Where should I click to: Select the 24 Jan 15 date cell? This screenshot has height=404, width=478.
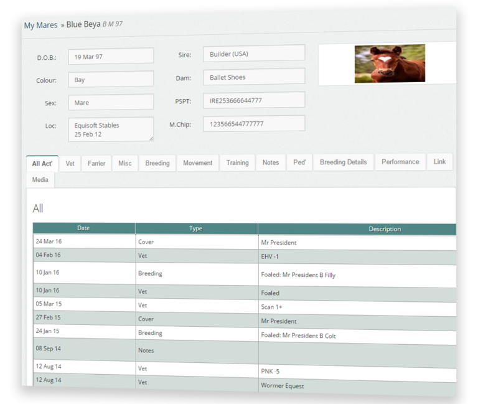tap(84, 331)
